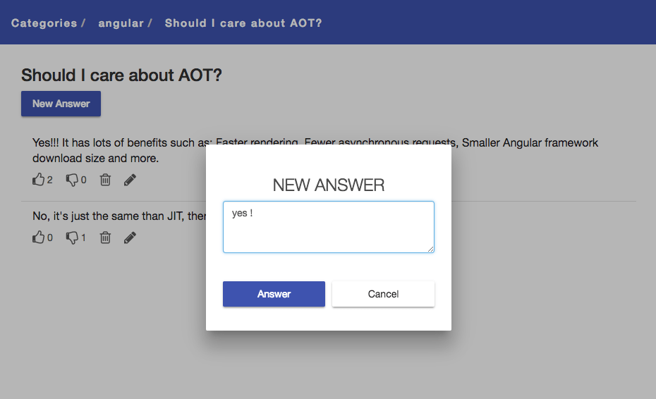Open the angular breadcrumb link
This screenshot has width=656, height=399.
121,23
